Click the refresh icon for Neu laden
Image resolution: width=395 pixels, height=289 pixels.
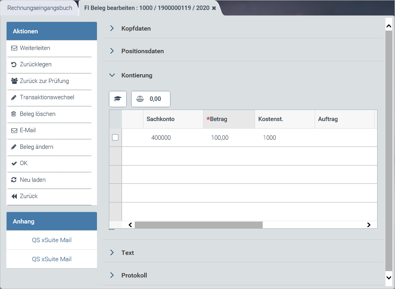click(14, 180)
